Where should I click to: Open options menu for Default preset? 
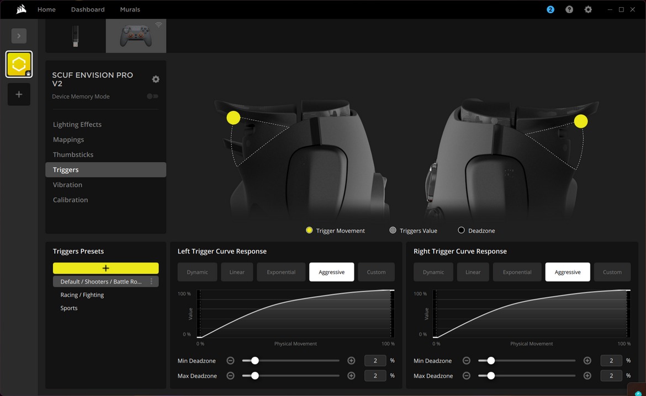pos(152,282)
